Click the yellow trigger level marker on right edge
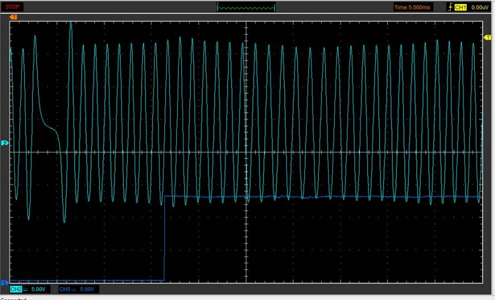 coord(487,38)
